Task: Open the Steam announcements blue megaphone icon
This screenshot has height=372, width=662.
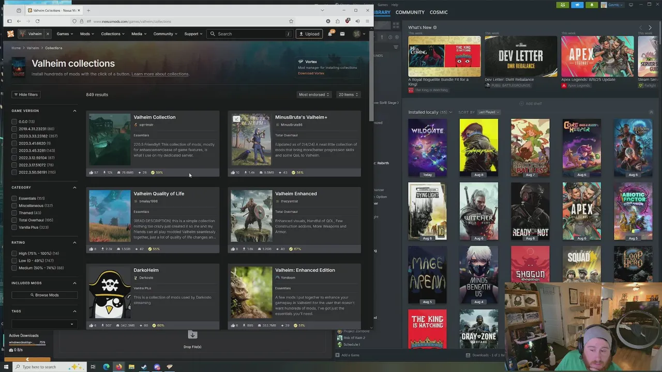Action: 577,5
